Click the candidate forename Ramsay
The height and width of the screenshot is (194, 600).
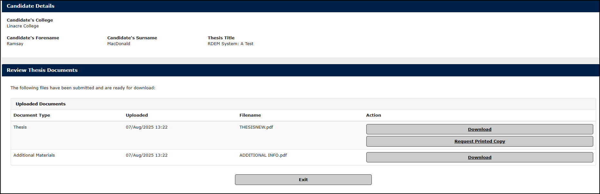point(15,44)
